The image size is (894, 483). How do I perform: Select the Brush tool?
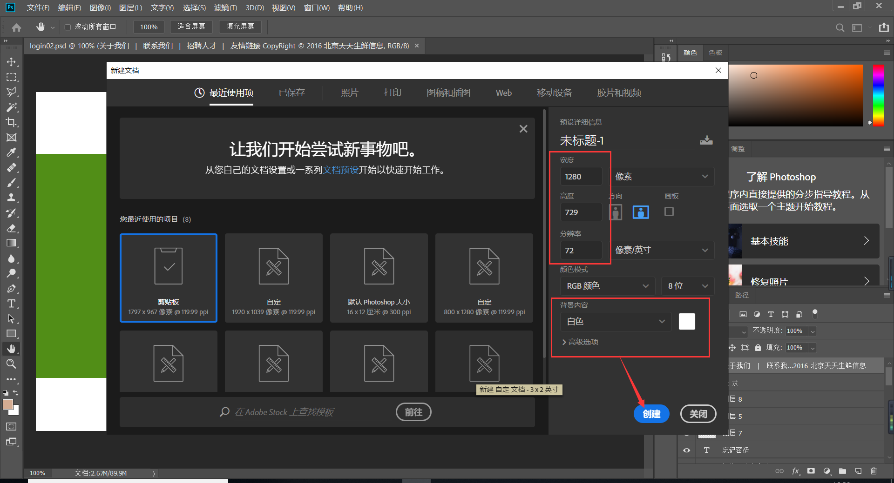[x=11, y=183]
